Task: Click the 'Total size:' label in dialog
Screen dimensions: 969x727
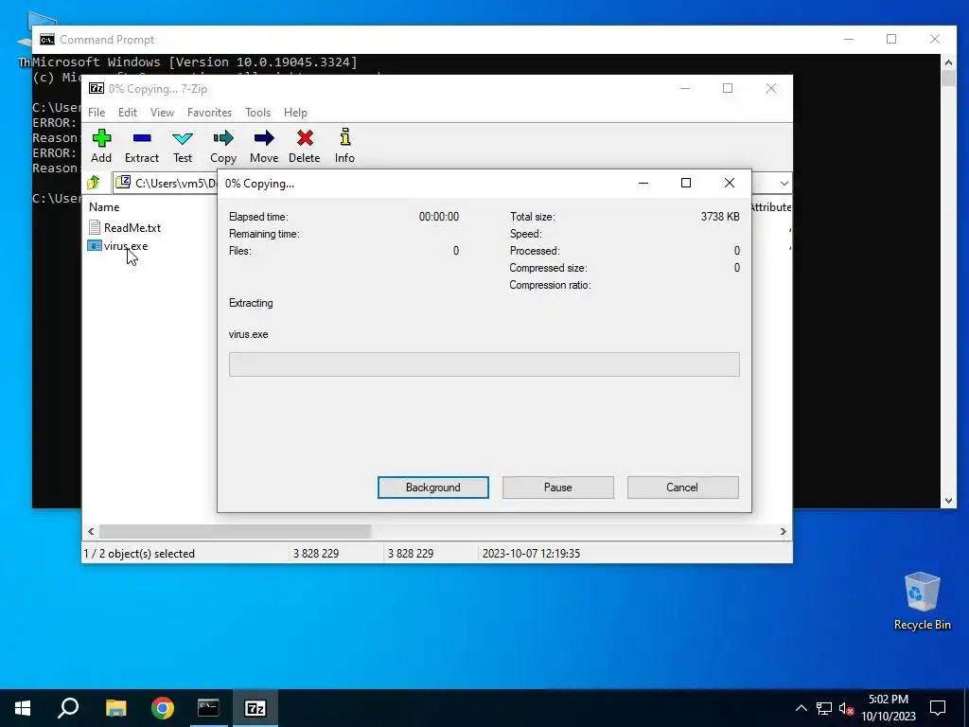Action: pos(532,217)
